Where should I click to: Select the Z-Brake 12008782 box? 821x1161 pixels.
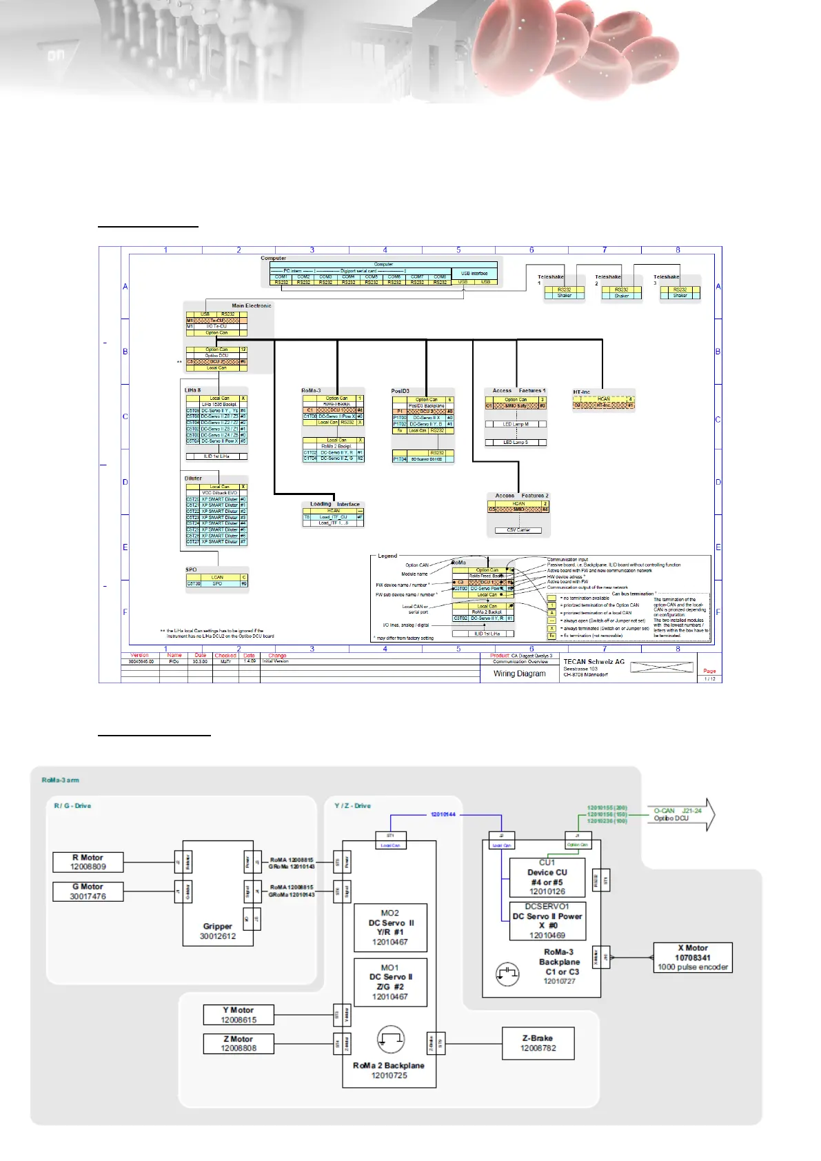pos(538,1043)
